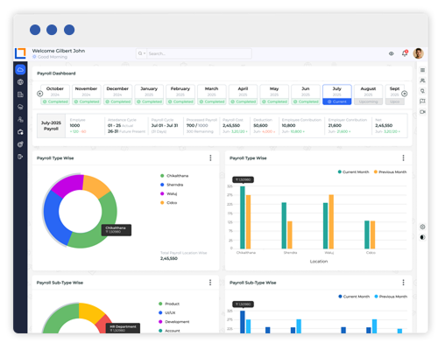Click the orange Waluj previous month bar
This screenshot has height=350, width=438.
pos(331,221)
